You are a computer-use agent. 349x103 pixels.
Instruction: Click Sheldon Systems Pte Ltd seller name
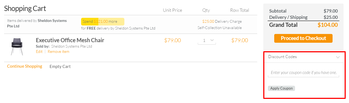[71, 46]
